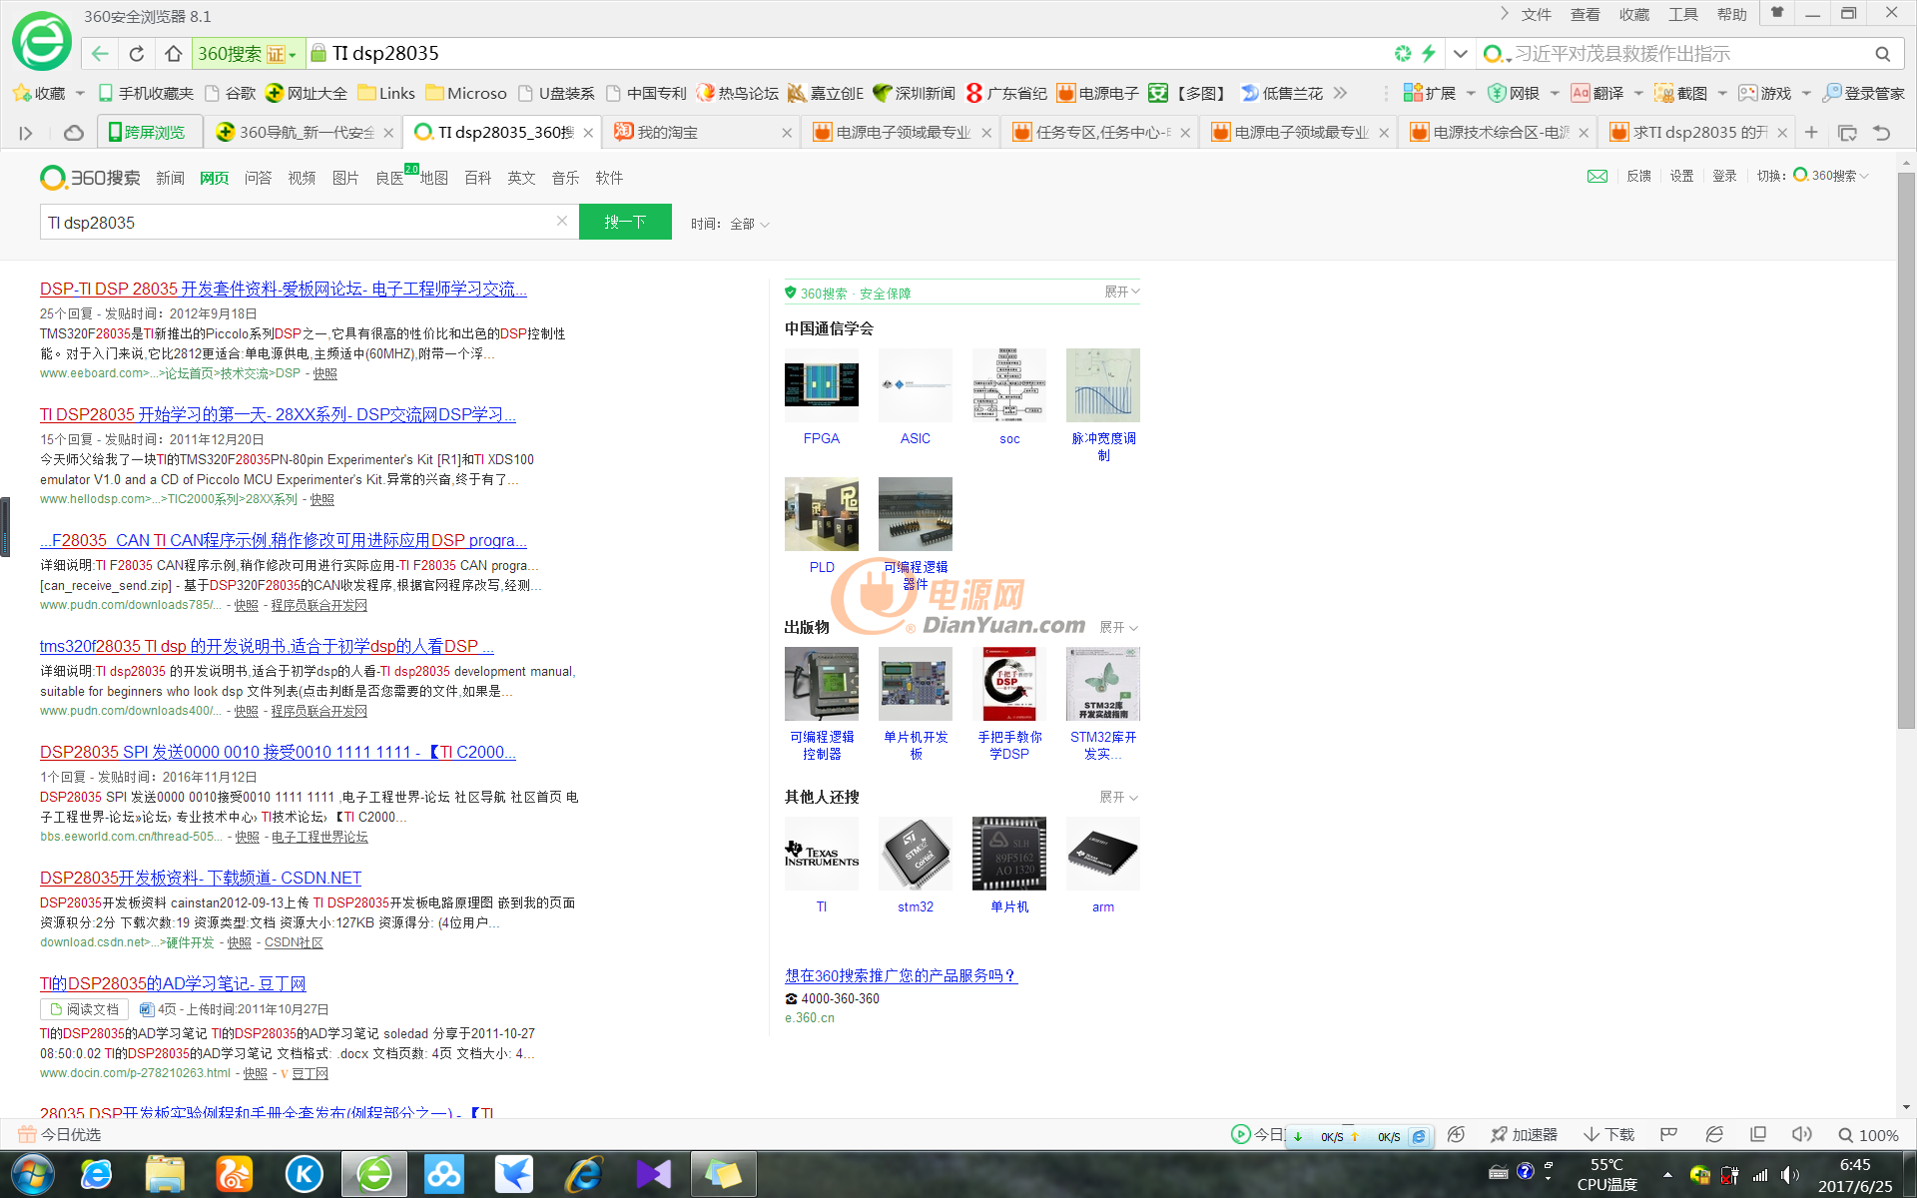This screenshot has width=1917, height=1198.
Task: Click the green 搜一下 search button
Action: pyautogui.click(x=625, y=222)
